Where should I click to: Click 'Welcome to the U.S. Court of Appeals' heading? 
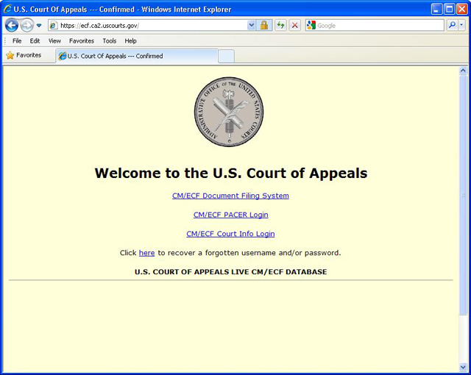click(231, 173)
